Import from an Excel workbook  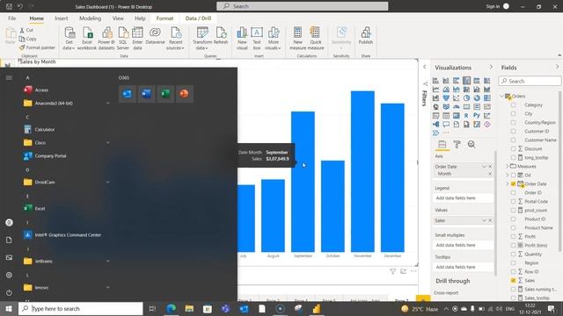87,39
